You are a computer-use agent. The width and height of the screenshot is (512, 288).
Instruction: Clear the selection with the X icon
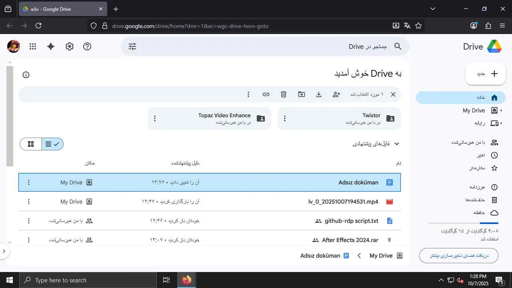(x=393, y=94)
